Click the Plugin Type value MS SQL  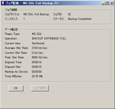pos(37,34)
